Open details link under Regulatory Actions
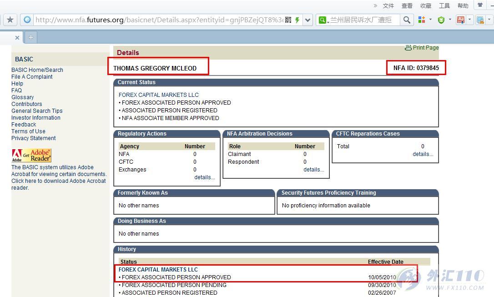Screen dimensions: 494x297 coord(204,177)
